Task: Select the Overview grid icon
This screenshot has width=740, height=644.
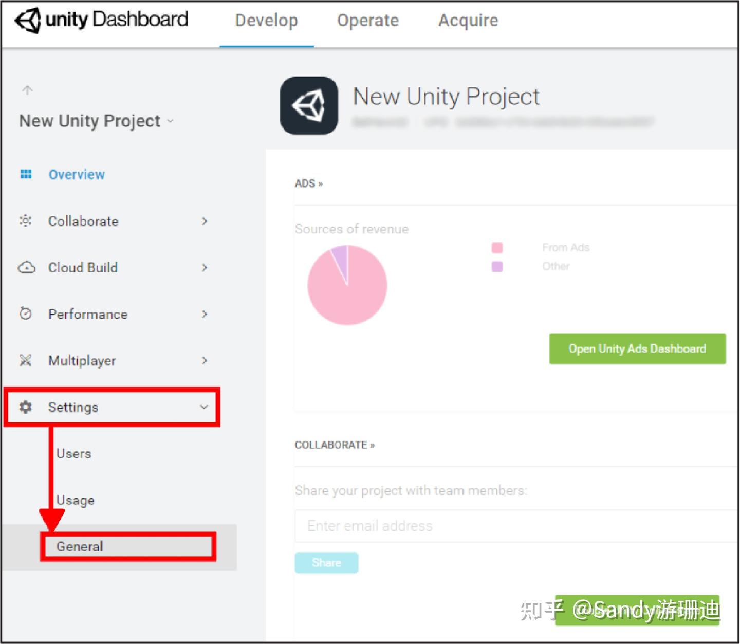Action: pos(26,174)
